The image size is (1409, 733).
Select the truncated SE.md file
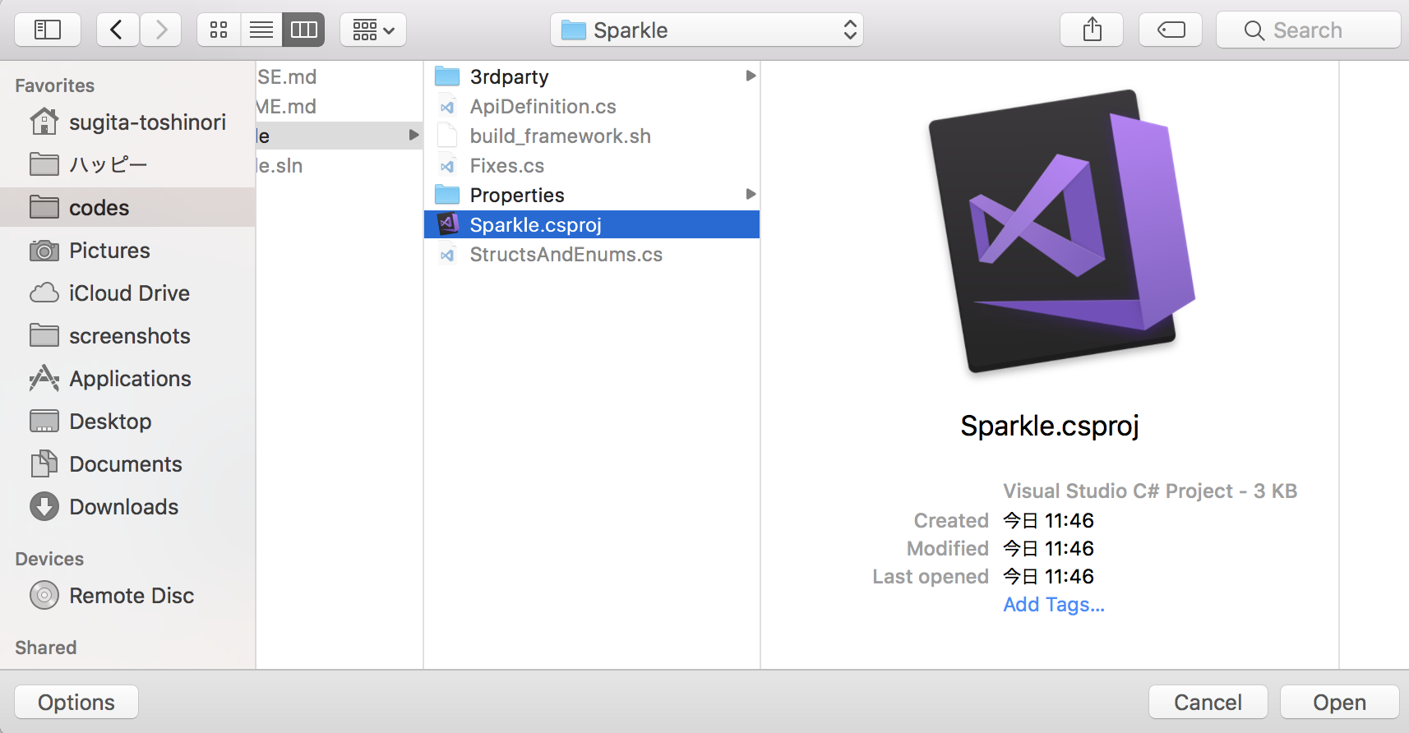(340, 76)
